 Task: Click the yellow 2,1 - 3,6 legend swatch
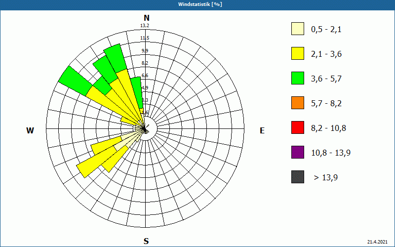(298, 53)
